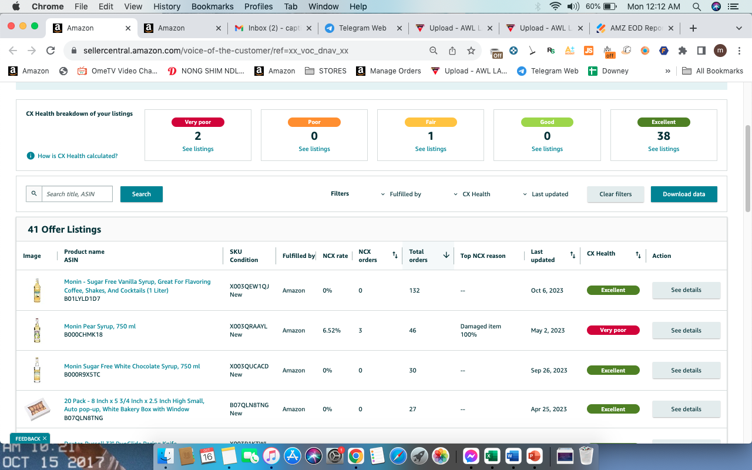Open the Monin Sugar Free White Chocolate Syrup link
Image resolution: width=752 pixels, height=470 pixels.
132,366
